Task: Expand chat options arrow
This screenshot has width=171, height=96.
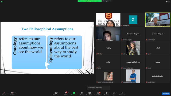Action: pos(68,93)
